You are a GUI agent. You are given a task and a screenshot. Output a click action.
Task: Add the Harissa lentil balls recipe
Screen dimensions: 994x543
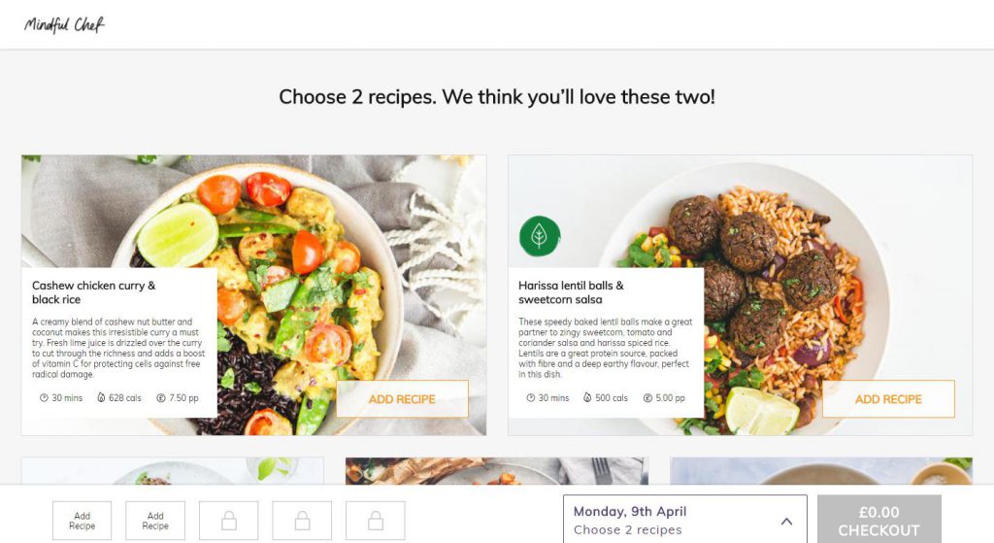888,399
